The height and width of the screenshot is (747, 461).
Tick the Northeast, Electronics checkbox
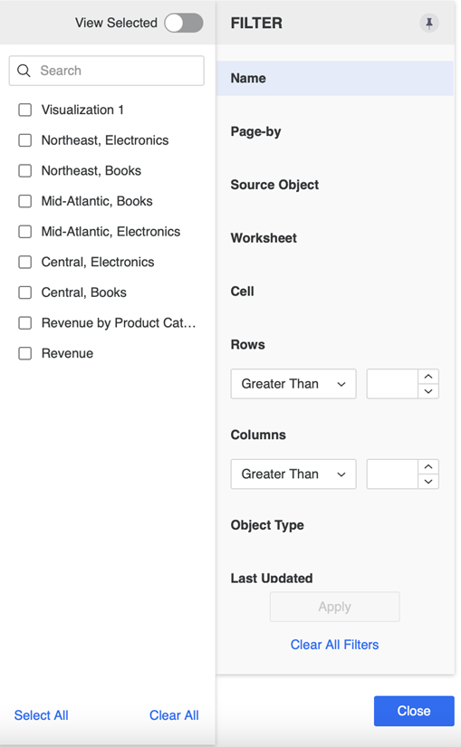coord(24,140)
